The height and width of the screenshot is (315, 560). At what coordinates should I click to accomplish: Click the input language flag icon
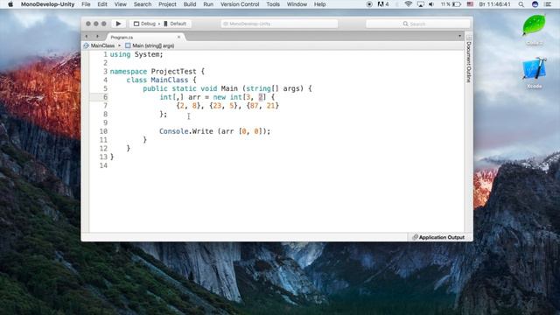[470, 4]
